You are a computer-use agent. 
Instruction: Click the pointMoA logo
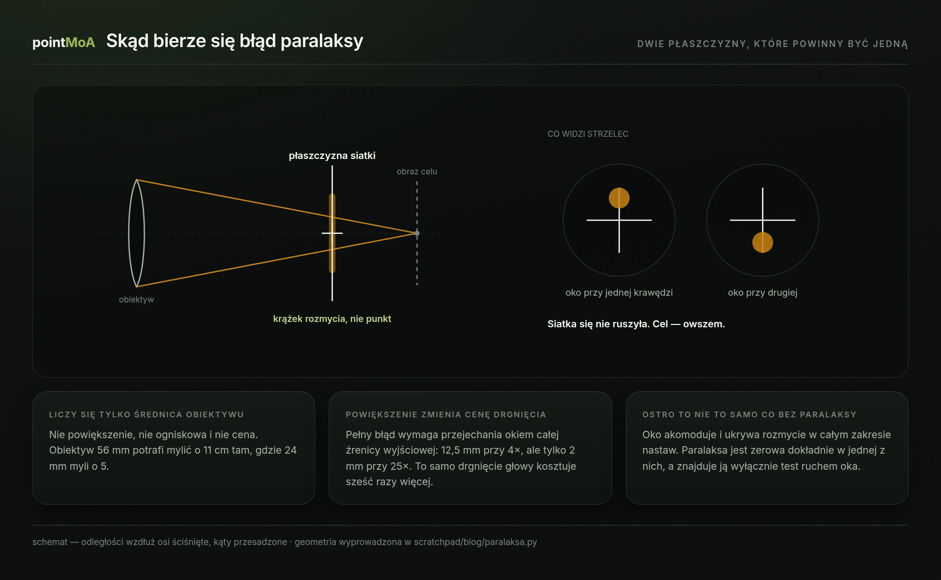click(x=64, y=42)
